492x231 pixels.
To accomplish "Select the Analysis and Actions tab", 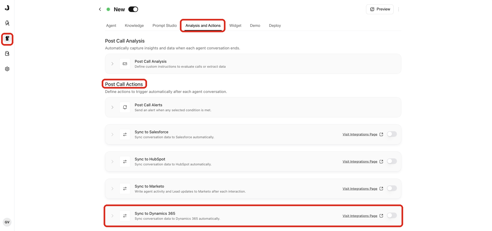I will click(203, 25).
